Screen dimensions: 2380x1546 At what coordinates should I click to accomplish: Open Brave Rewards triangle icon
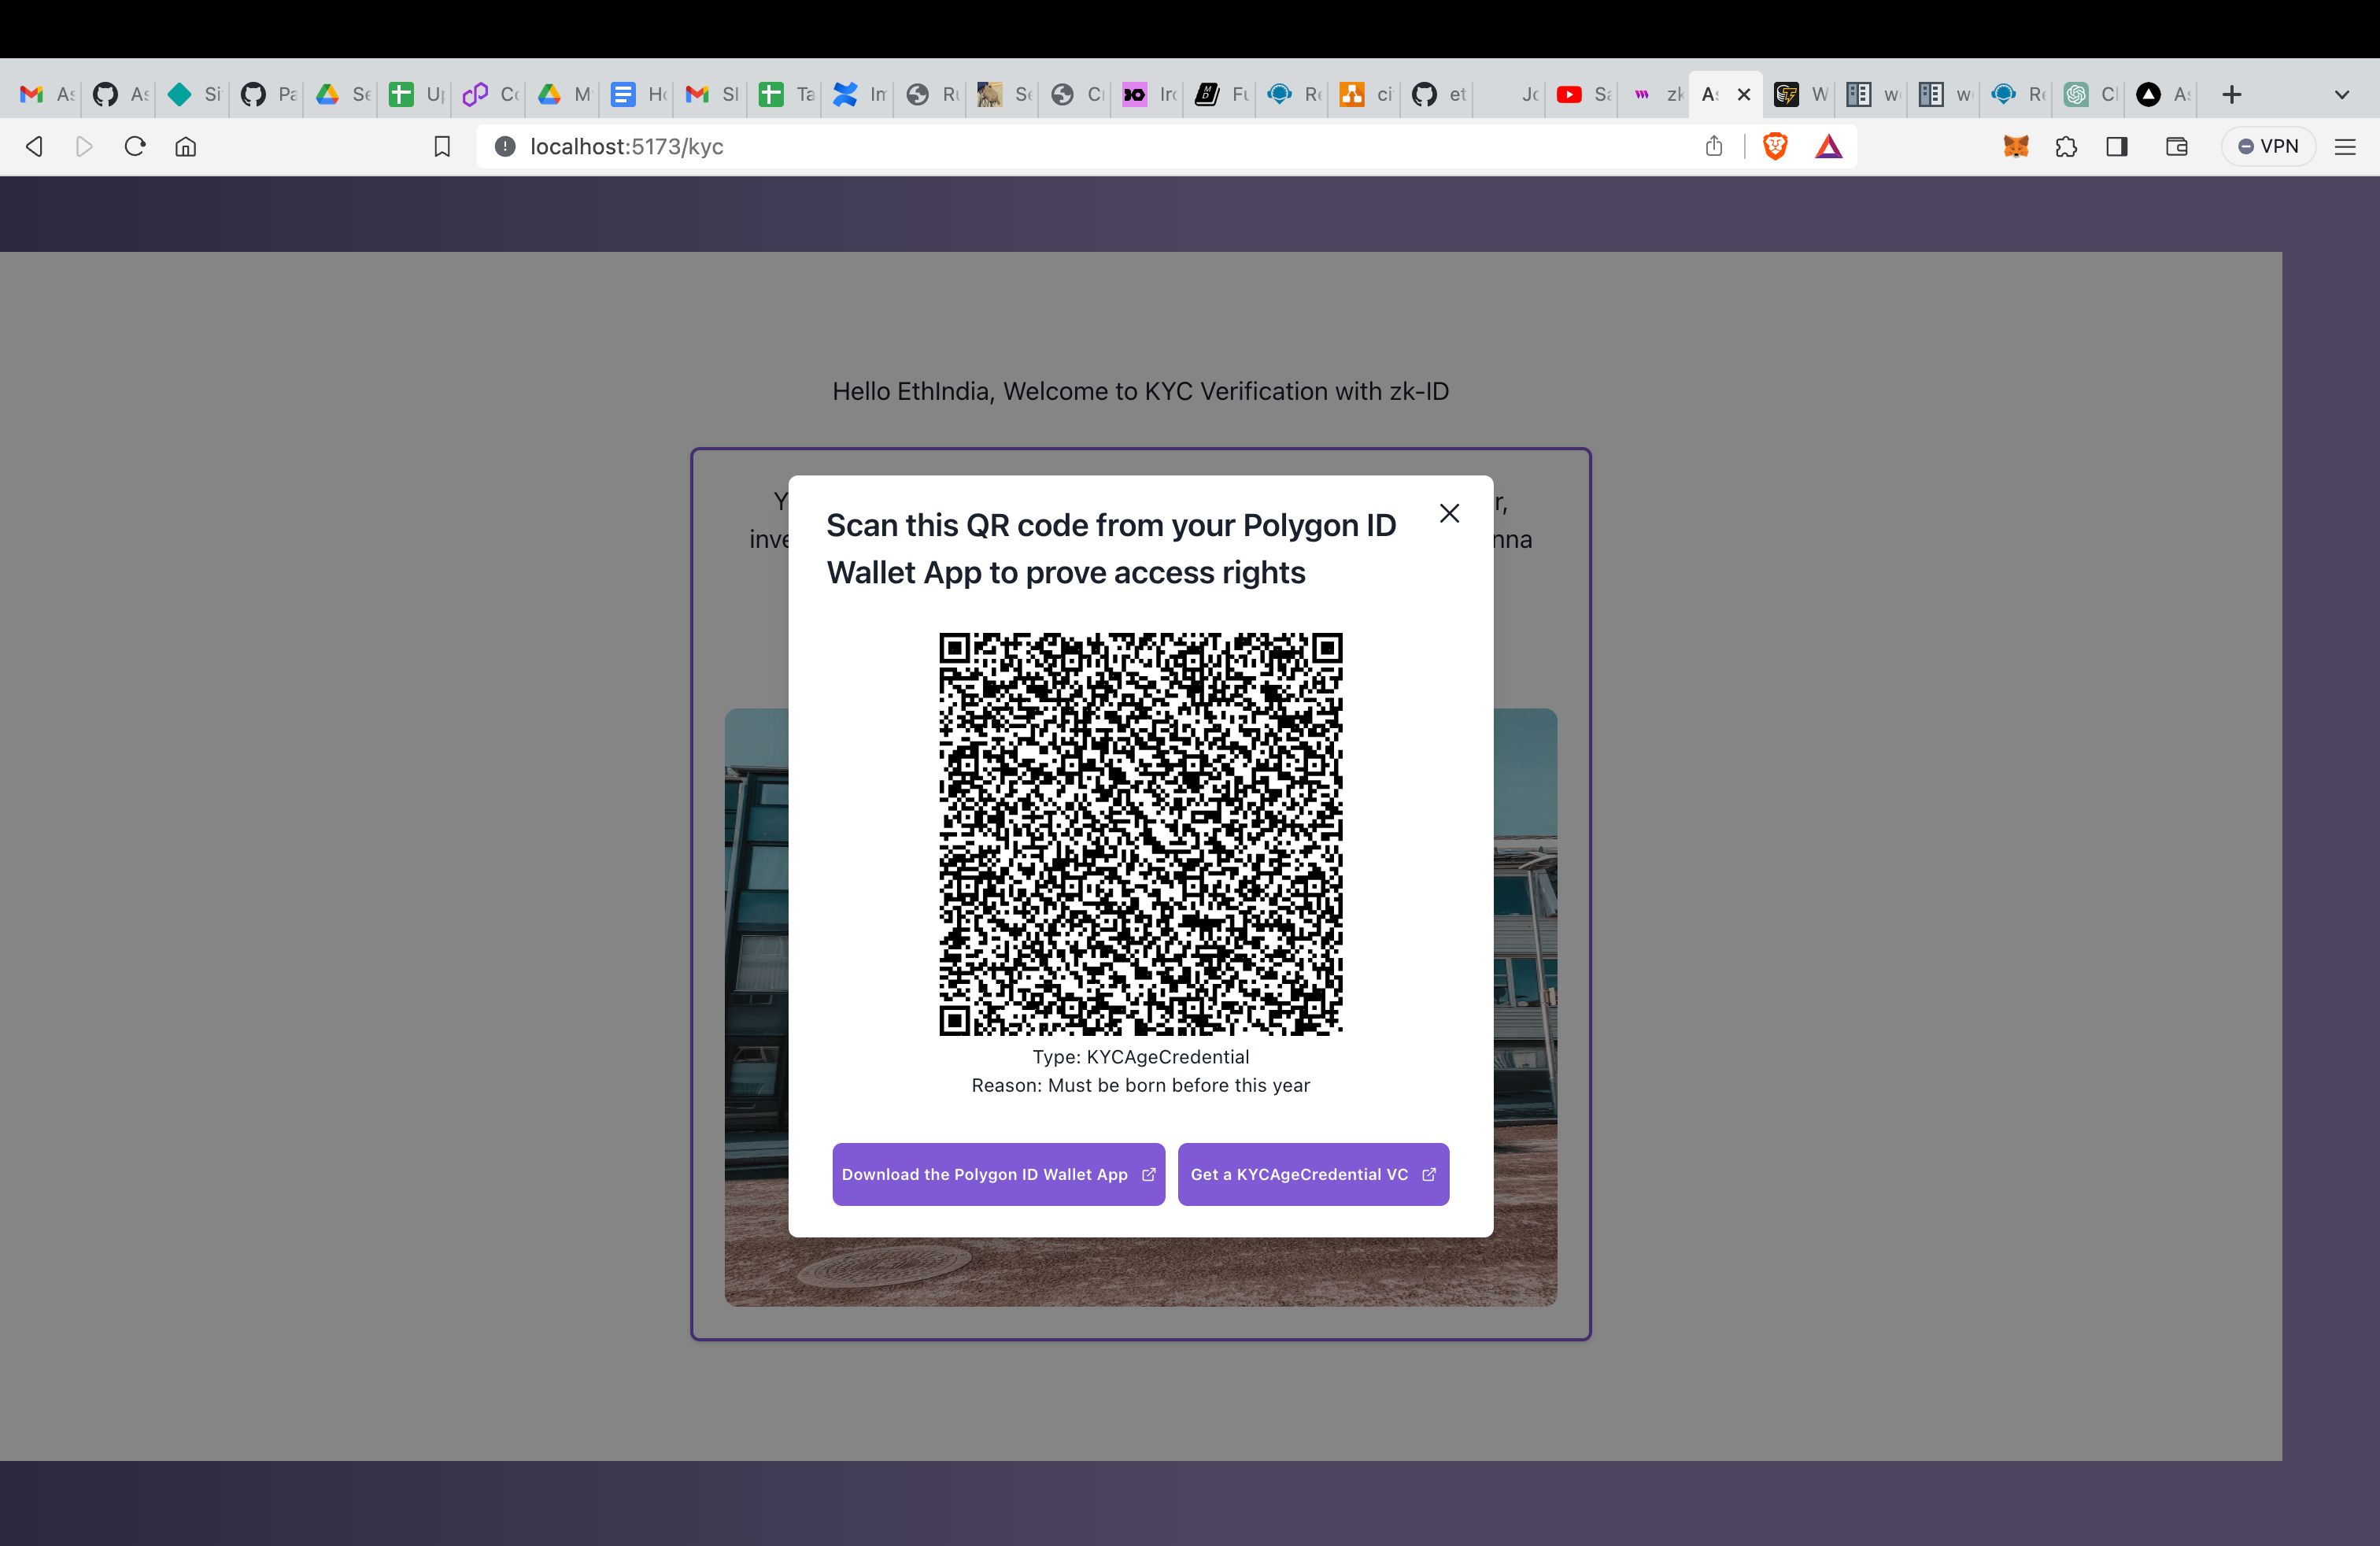(x=1829, y=147)
